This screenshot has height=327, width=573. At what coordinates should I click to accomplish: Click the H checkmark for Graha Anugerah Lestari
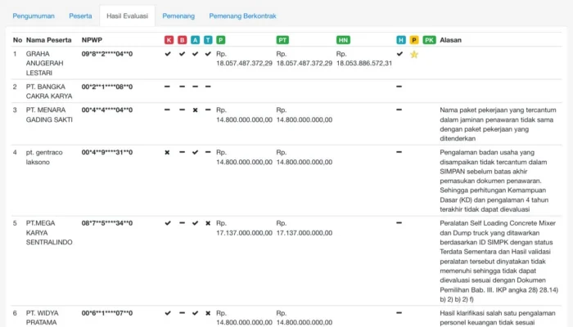(399, 54)
